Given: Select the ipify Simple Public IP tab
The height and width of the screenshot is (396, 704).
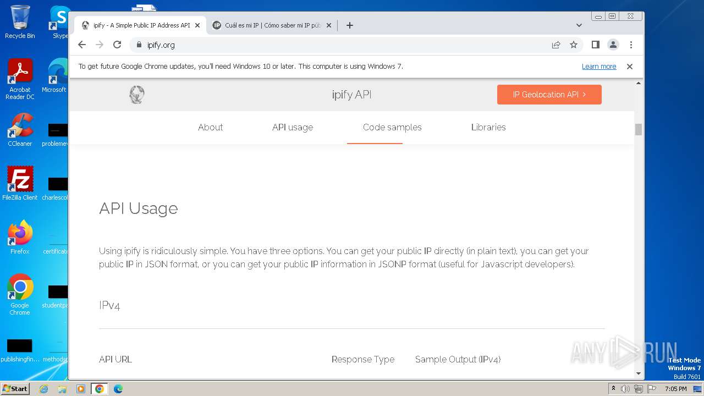Looking at the screenshot, I should point(140,25).
